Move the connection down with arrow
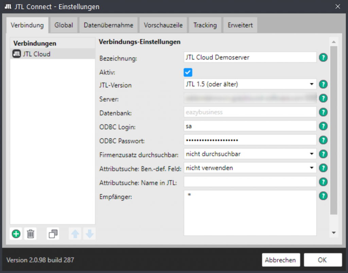This screenshot has width=348, height=273. [89, 234]
